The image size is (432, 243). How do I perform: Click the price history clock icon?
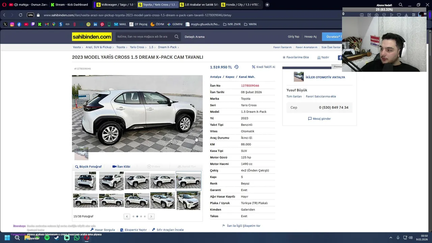(236, 67)
